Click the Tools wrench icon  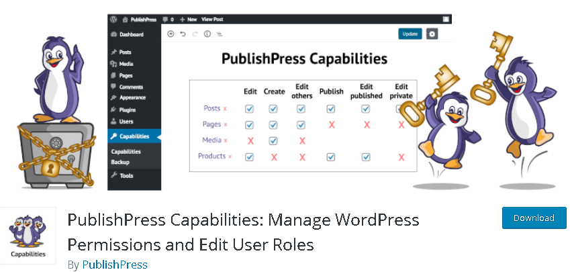click(113, 175)
